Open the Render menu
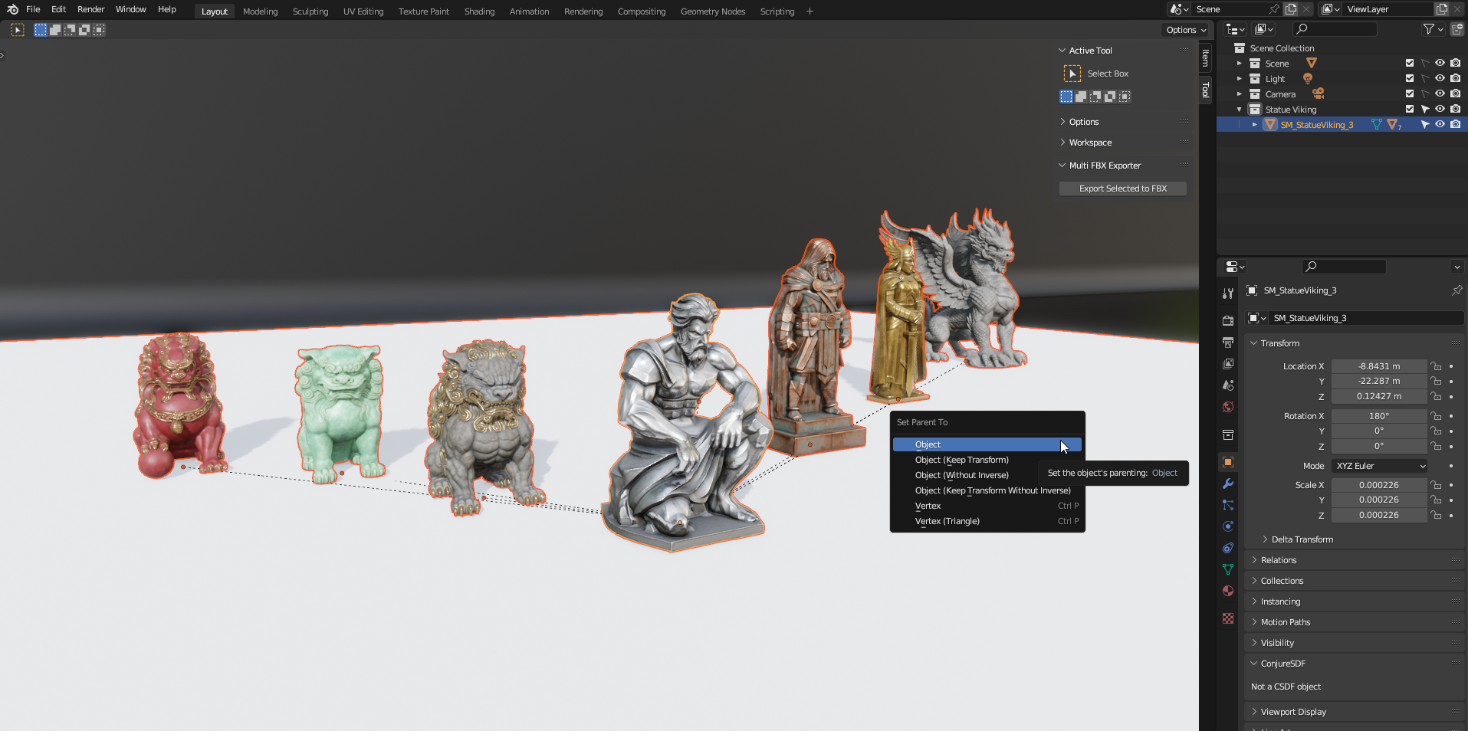 (91, 9)
